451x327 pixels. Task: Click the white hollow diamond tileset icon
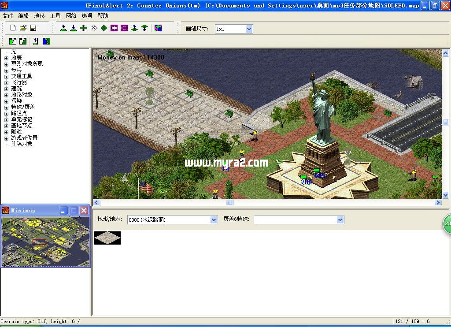(93, 28)
